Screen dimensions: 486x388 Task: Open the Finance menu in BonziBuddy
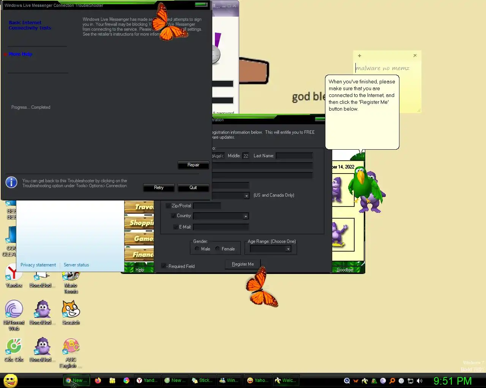(139, 255)
